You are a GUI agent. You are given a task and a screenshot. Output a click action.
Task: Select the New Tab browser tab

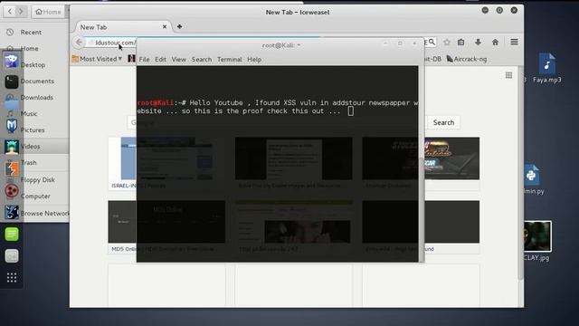pos(122,27)
